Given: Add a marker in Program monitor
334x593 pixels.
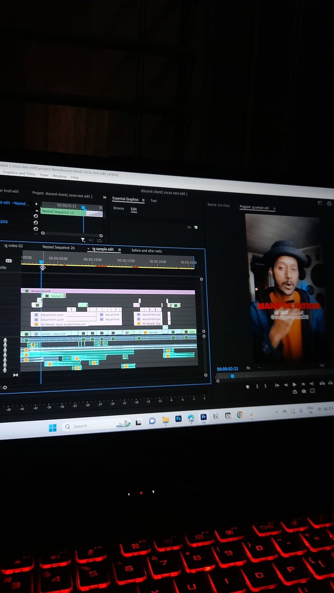Looking at the screenshot, I should [248, 387].
